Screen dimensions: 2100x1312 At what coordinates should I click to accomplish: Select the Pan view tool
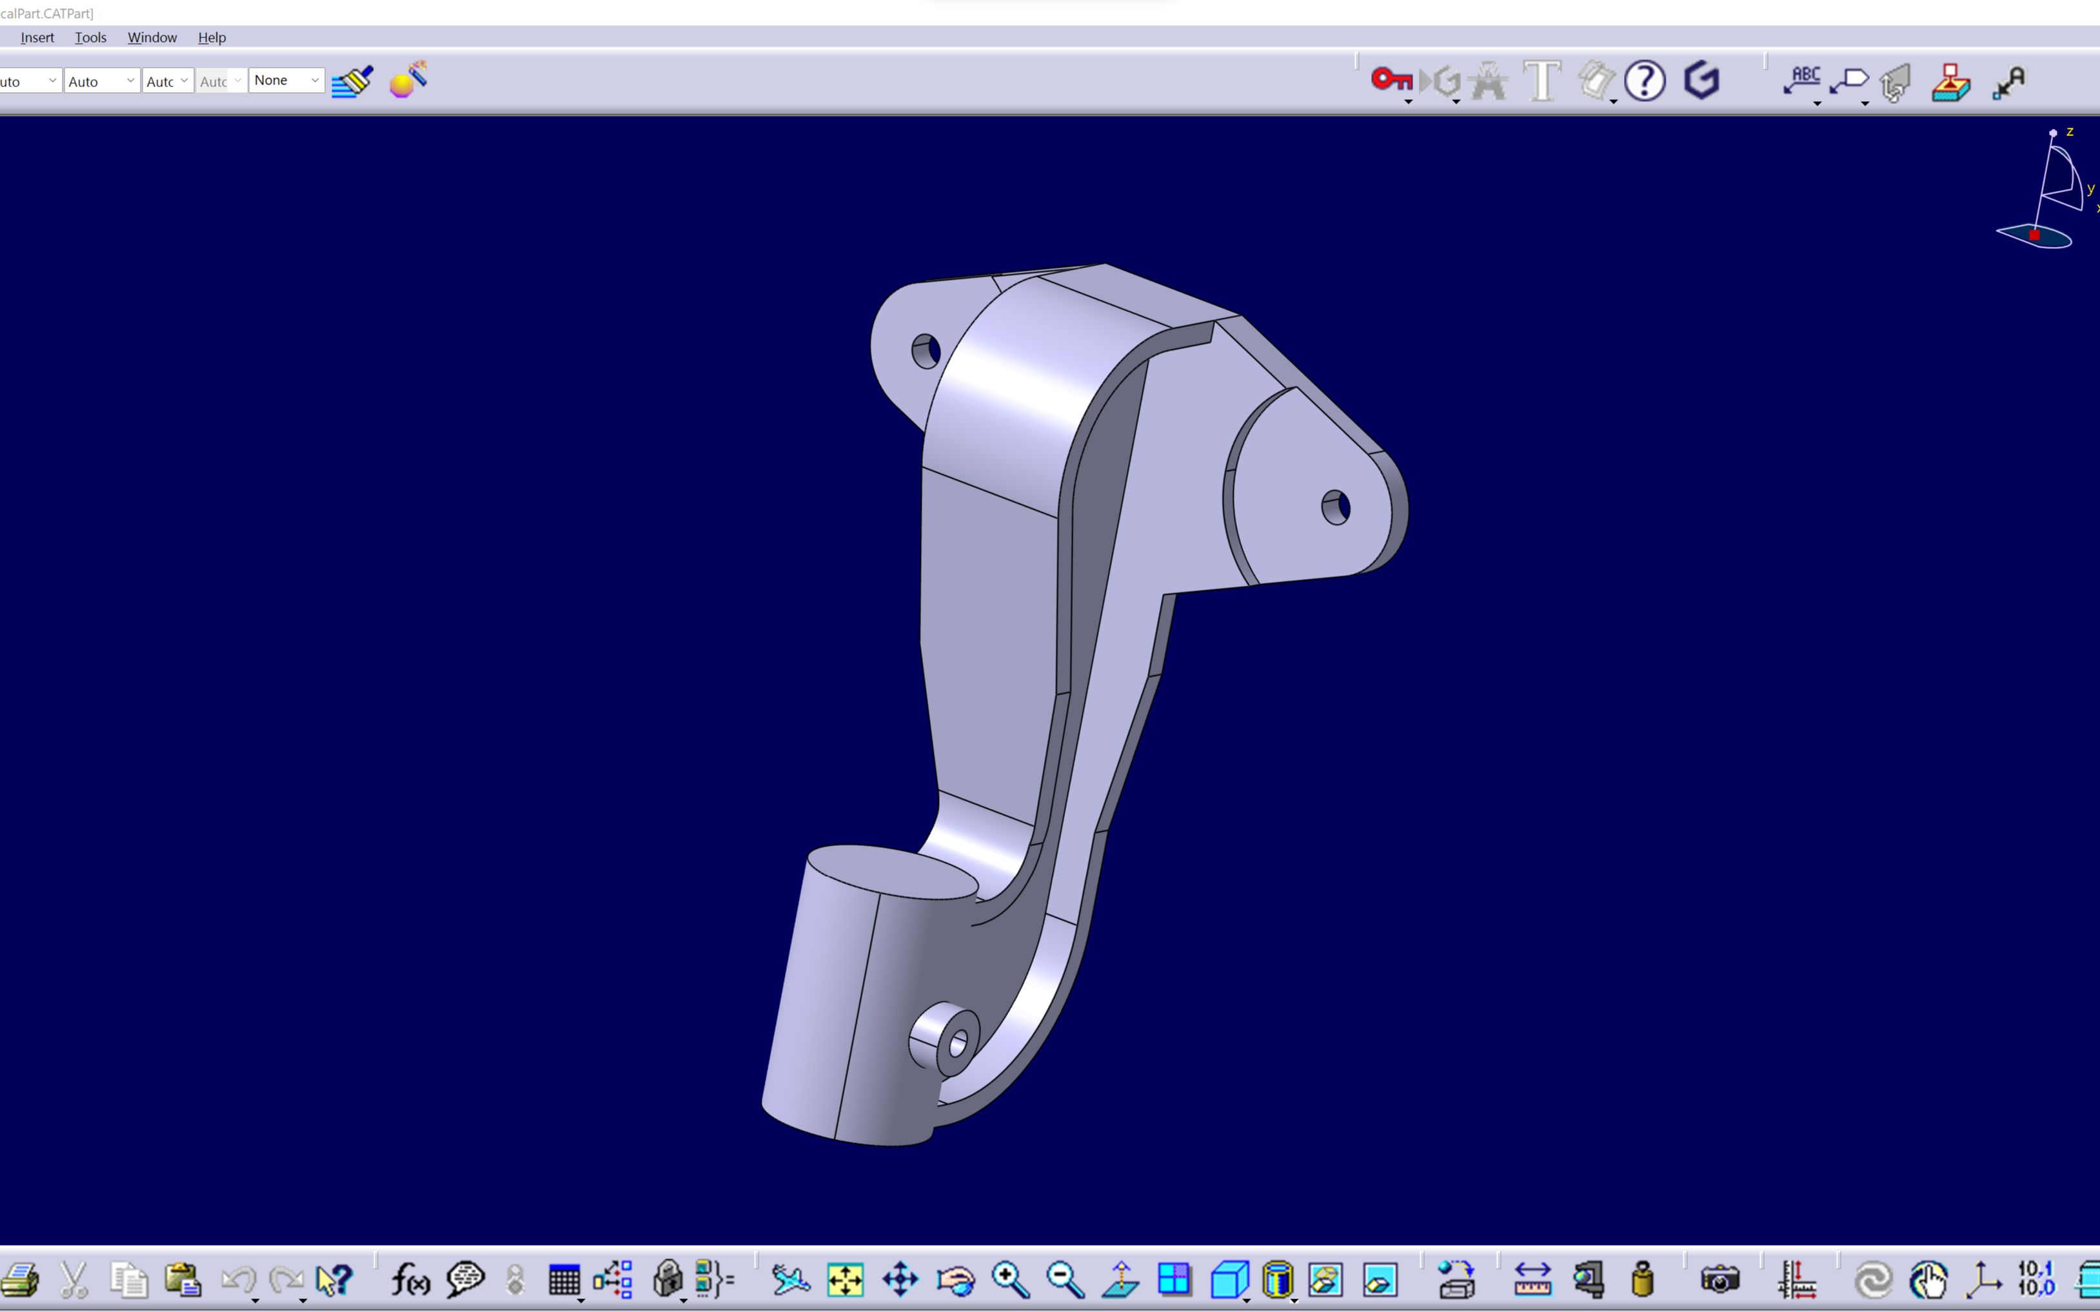(900, 1280)
